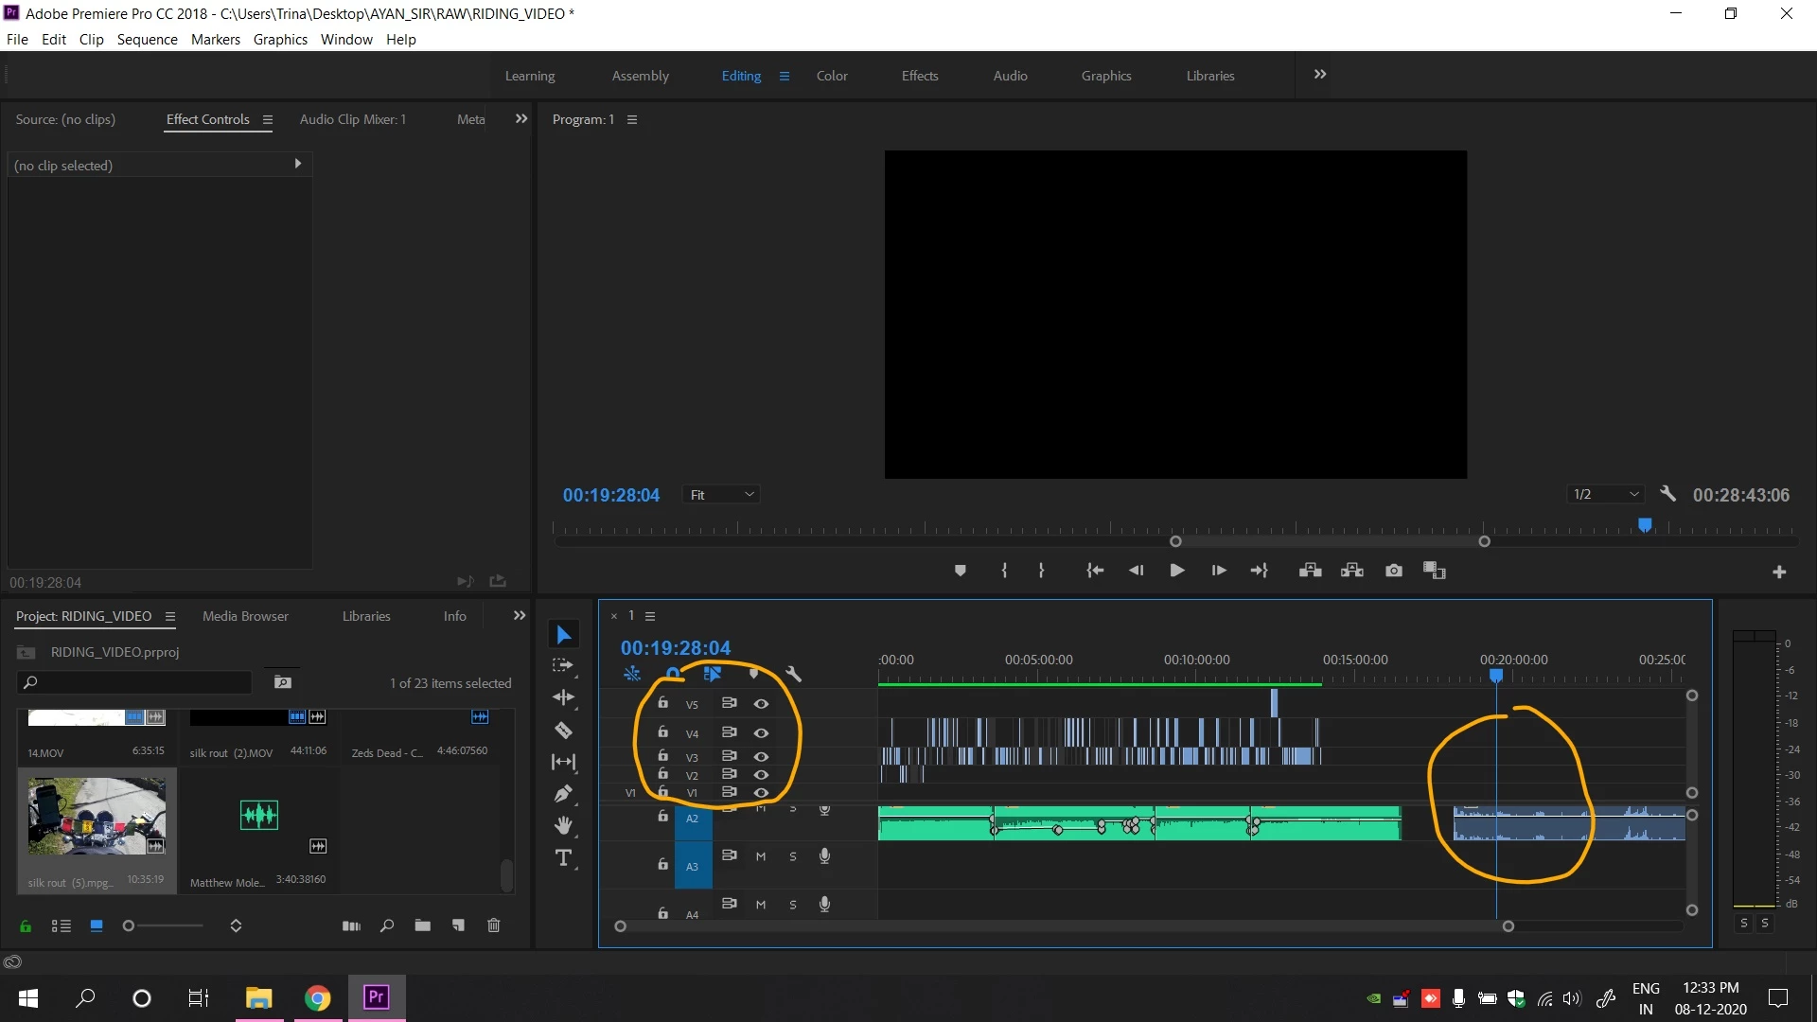Click the Export Frame camera icon
This screenshot has height=1022, width=1817.
(x=1393, y=571)
